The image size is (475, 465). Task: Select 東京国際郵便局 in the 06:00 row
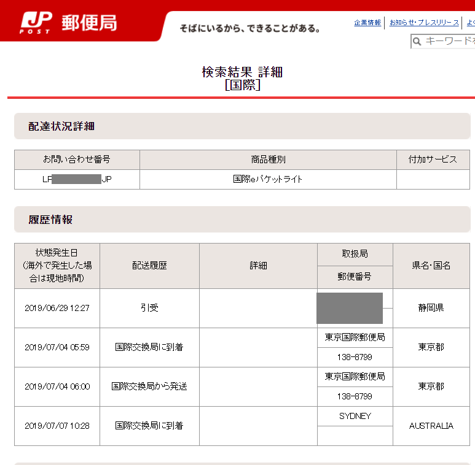(355, 377)
